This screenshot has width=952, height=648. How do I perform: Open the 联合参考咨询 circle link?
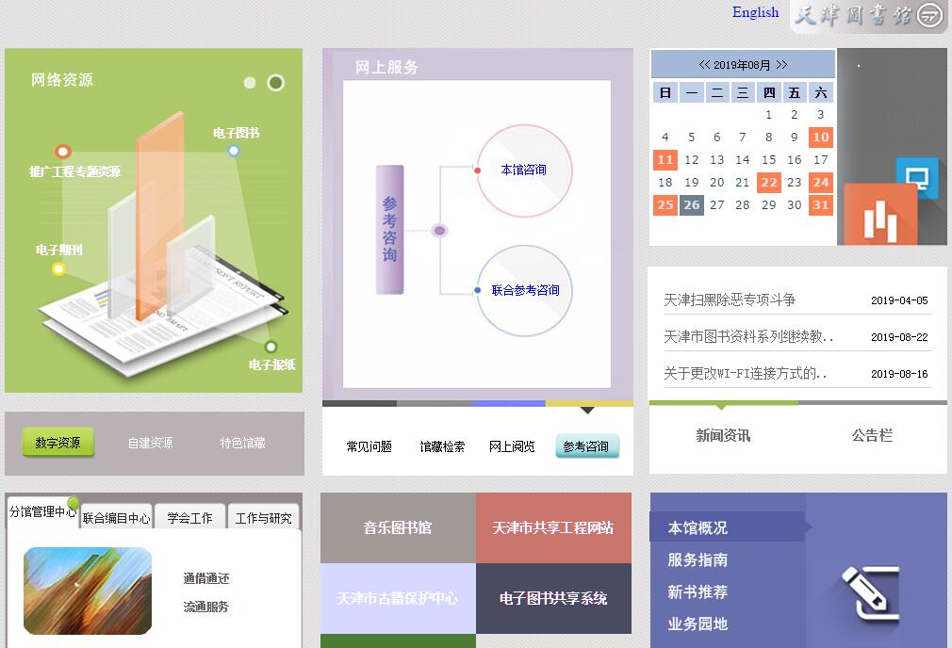(x=525, y=290)
